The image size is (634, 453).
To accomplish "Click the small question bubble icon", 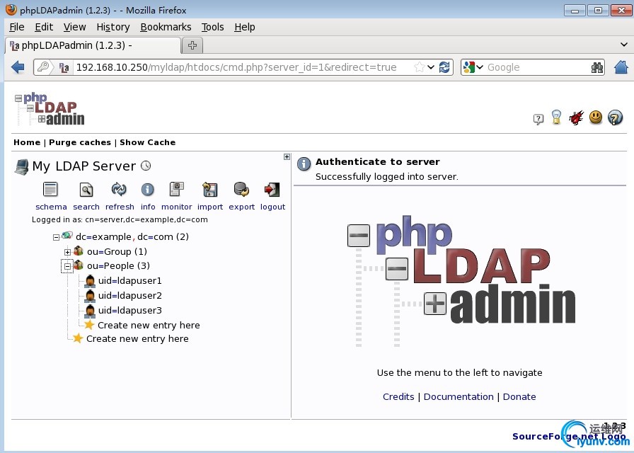I will pyautogui.click(x=538, y=119).
